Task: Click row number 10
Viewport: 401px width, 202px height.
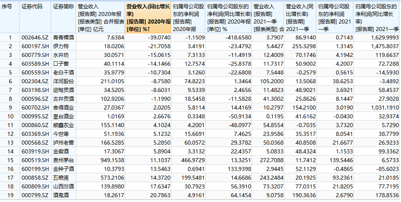Action: point(10,116)
